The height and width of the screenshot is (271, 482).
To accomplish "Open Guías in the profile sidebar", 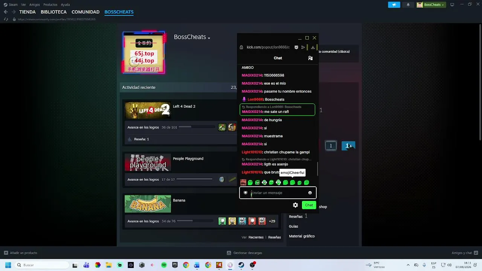I will pyautogui.click(x=293, y=226).
